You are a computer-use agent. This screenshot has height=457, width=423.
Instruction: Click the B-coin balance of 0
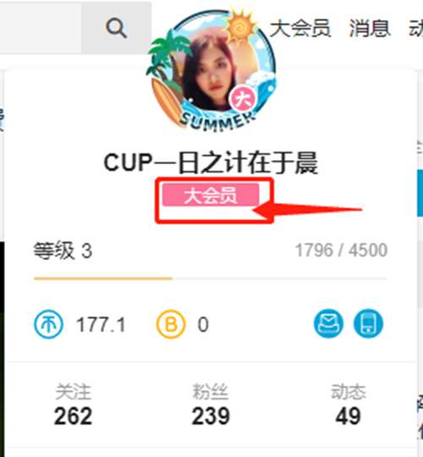point(203,325)
